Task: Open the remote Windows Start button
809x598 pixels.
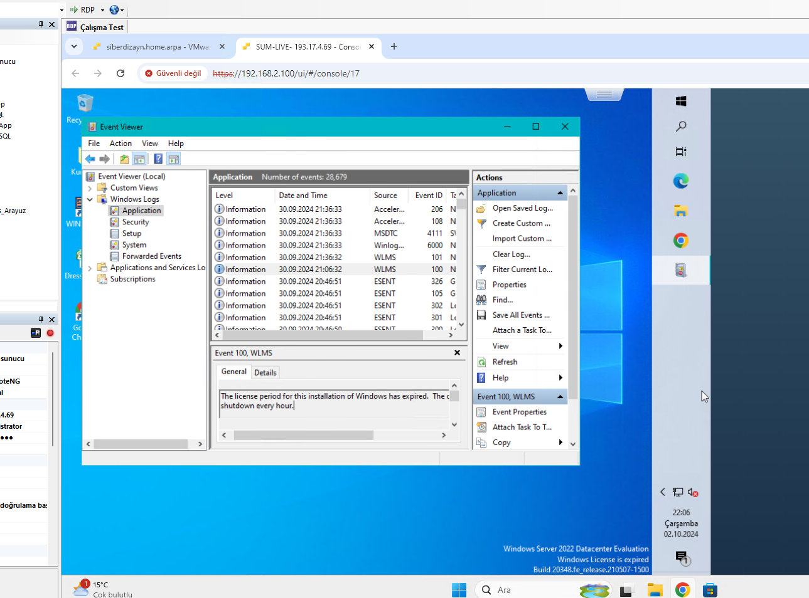Action: coord(681,101)
